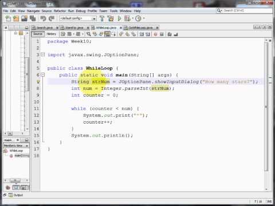The image size is (275, 206).
Task: Close the Search.java tab
Action: pos(57,28)
